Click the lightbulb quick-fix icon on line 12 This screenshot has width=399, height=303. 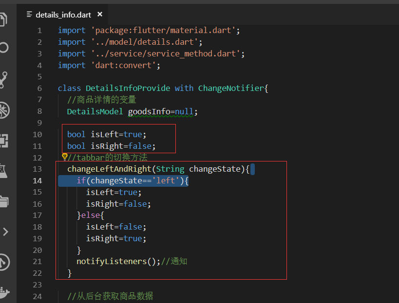pos(64,157)
